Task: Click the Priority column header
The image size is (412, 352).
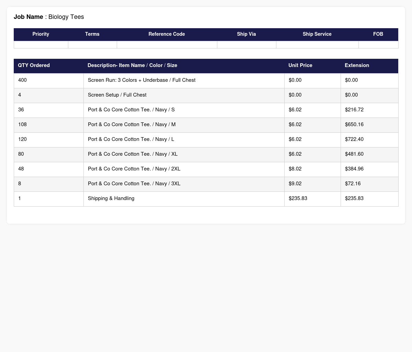Action: [x=41, y=34]
